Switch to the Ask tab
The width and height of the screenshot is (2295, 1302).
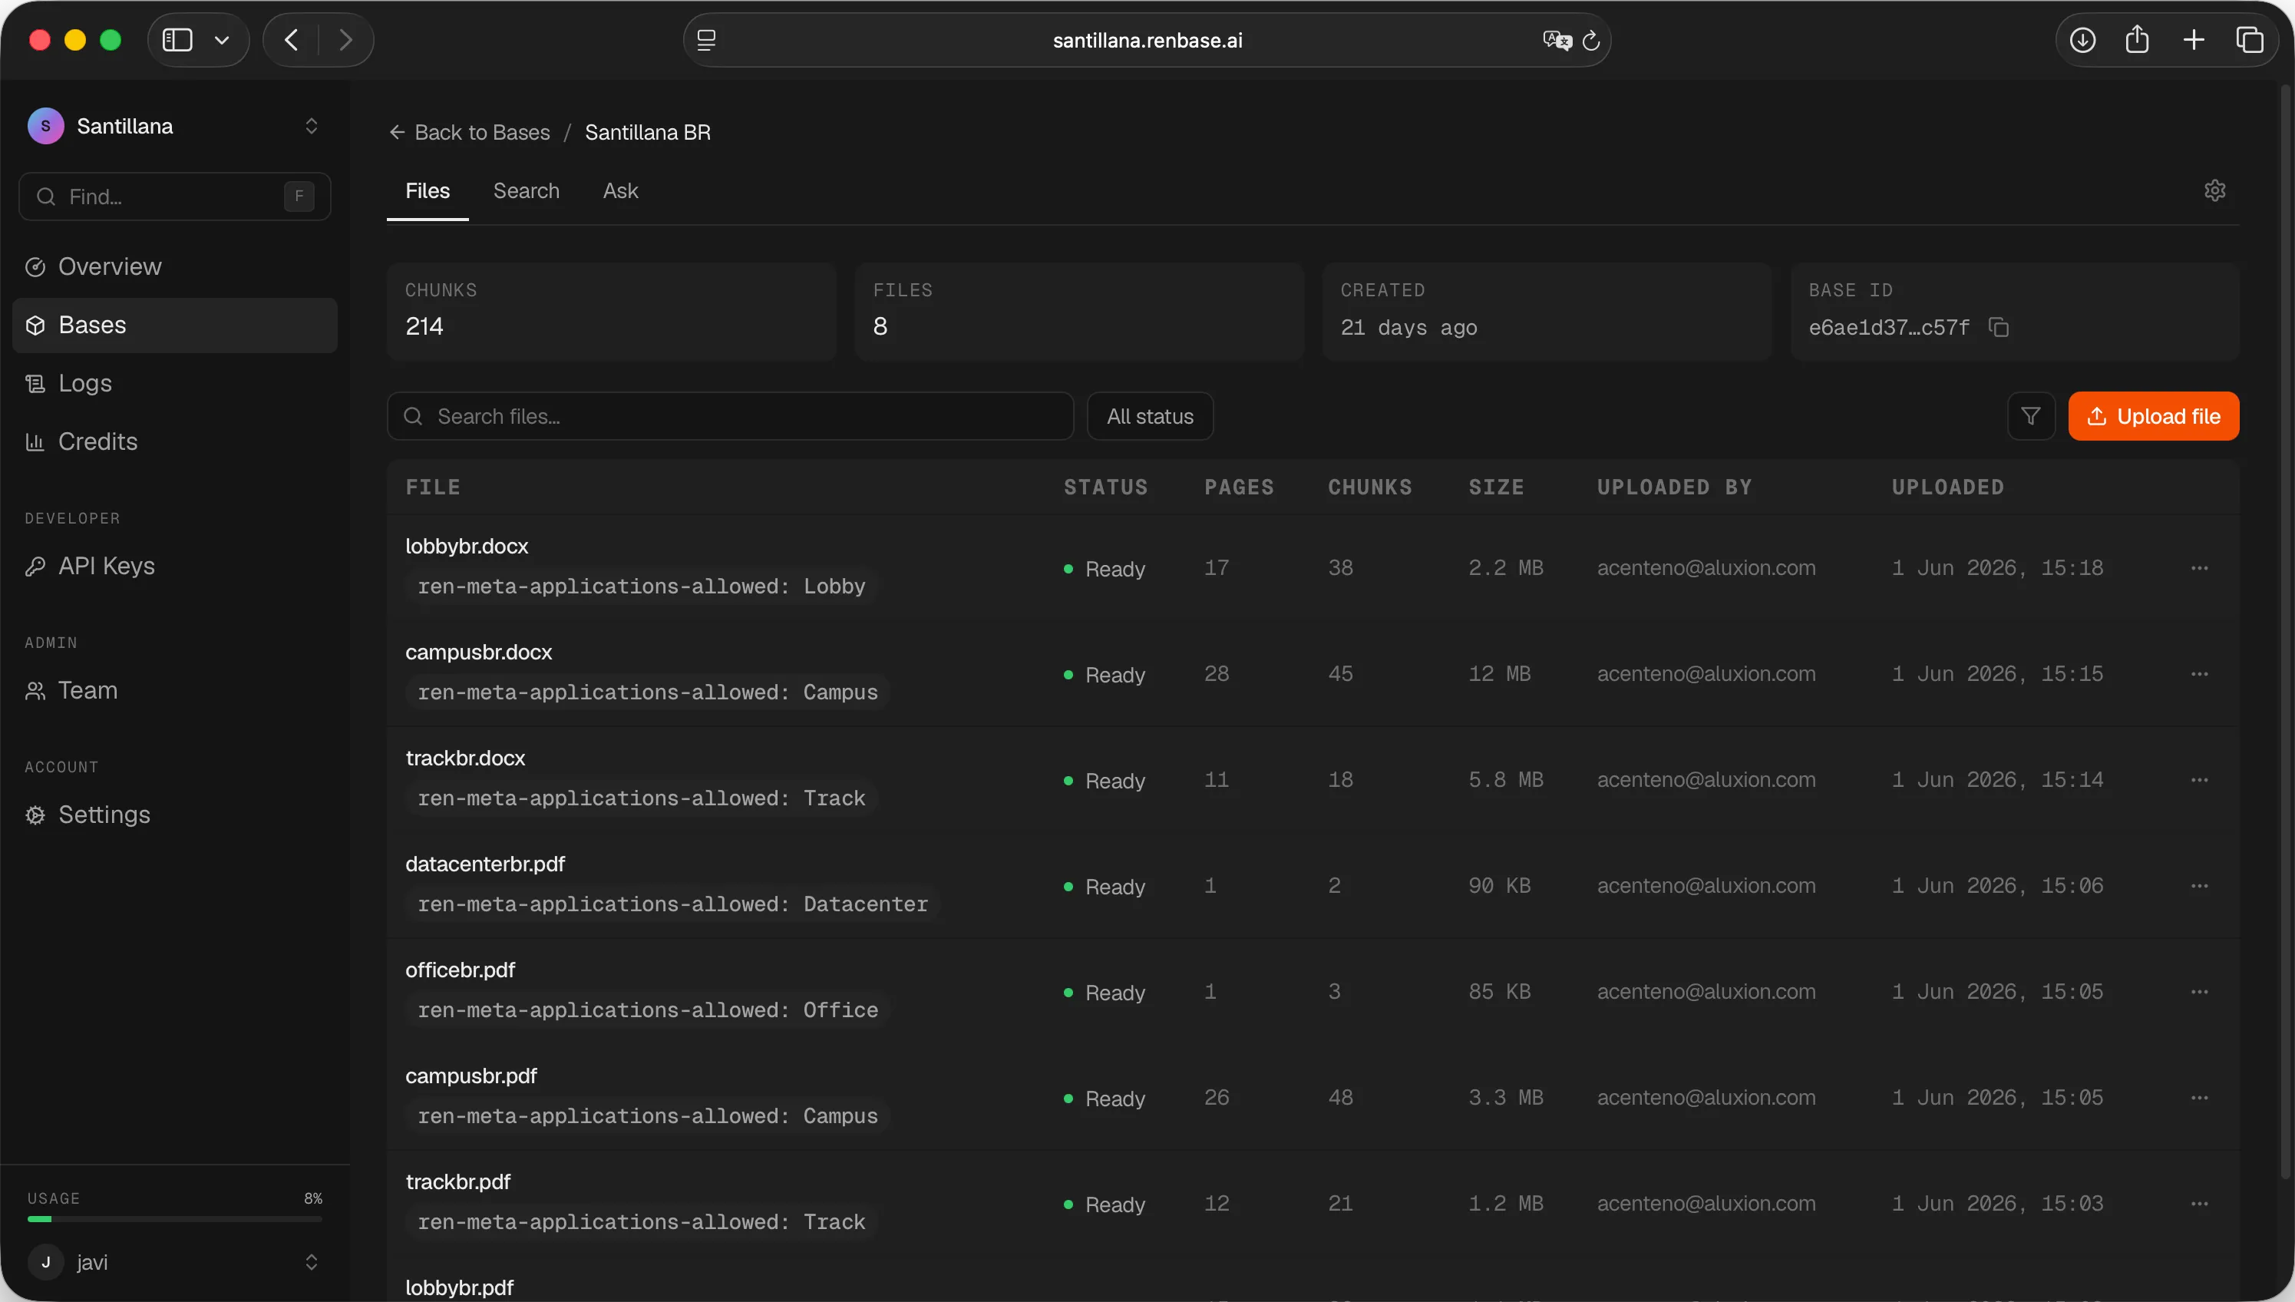tap(620, 190)
